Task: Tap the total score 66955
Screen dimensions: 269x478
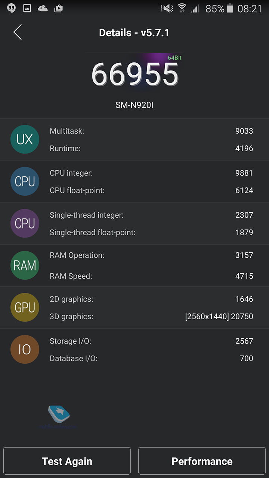Action: 134,74
